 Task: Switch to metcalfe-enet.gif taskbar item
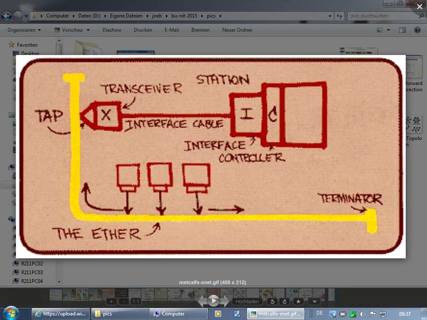click(275, 314)
